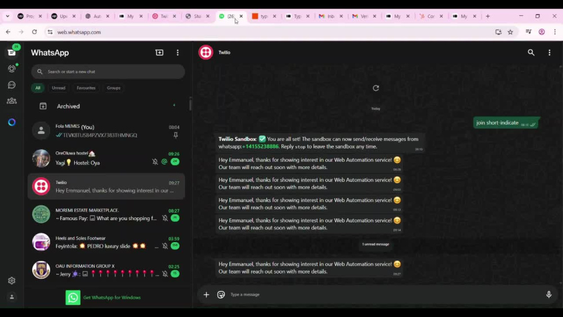Open the Archived chats row
The image size is (563, 317).
point(106,106)
